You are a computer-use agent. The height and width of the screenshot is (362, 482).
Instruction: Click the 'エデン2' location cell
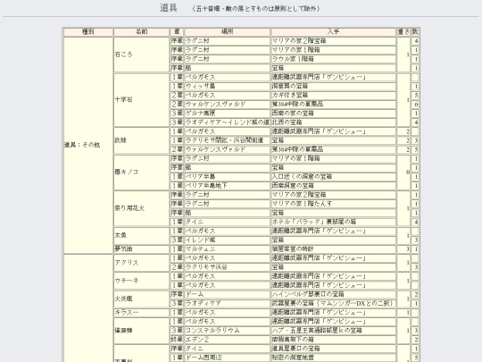(228, 340)
